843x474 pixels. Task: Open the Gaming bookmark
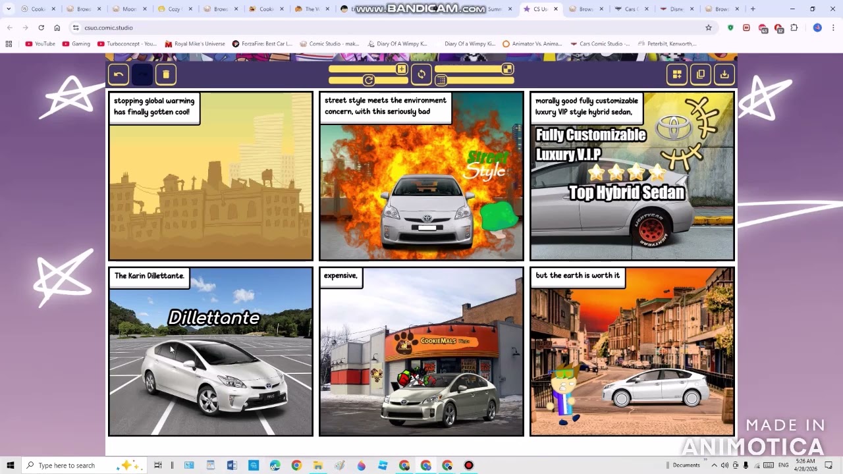[76, 44]
